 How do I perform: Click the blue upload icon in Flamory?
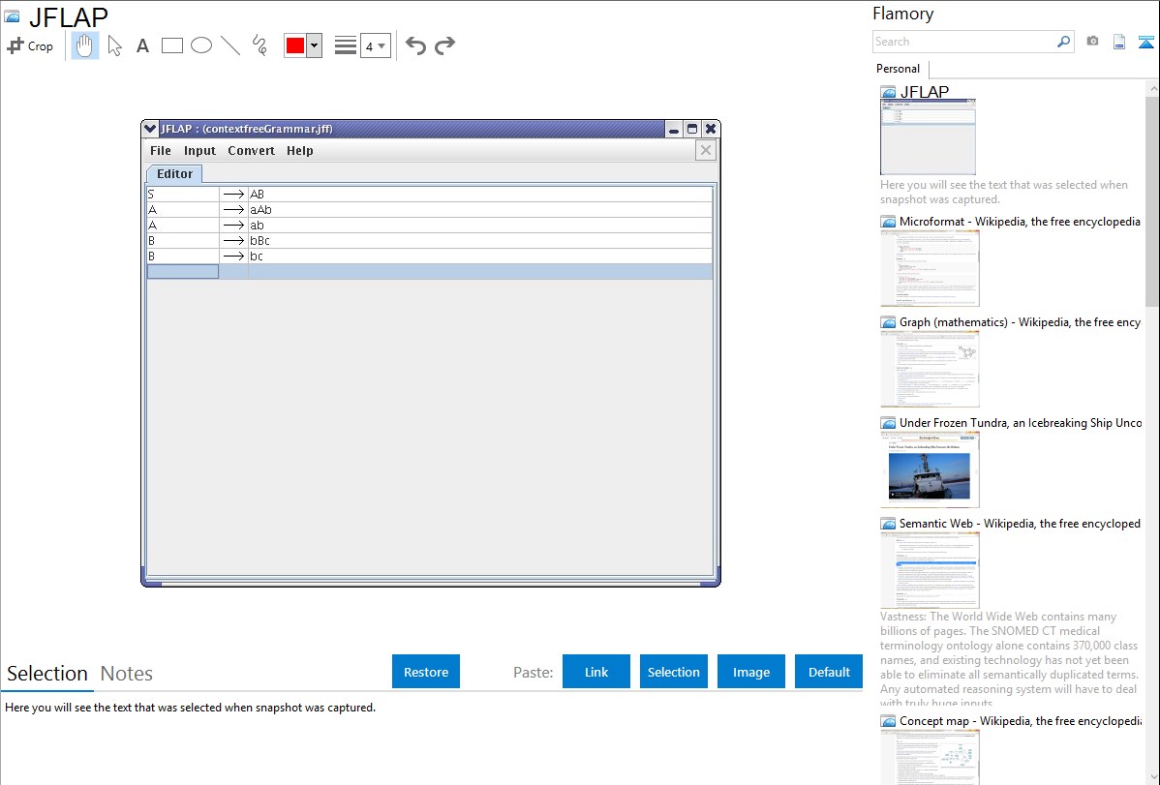click(x=1145, y=42)
